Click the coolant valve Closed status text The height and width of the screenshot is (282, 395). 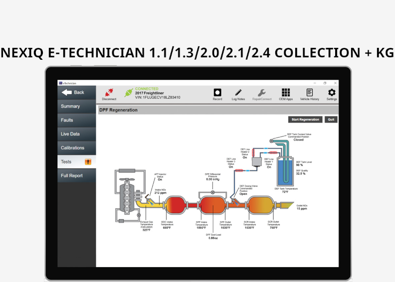[299, 140]
